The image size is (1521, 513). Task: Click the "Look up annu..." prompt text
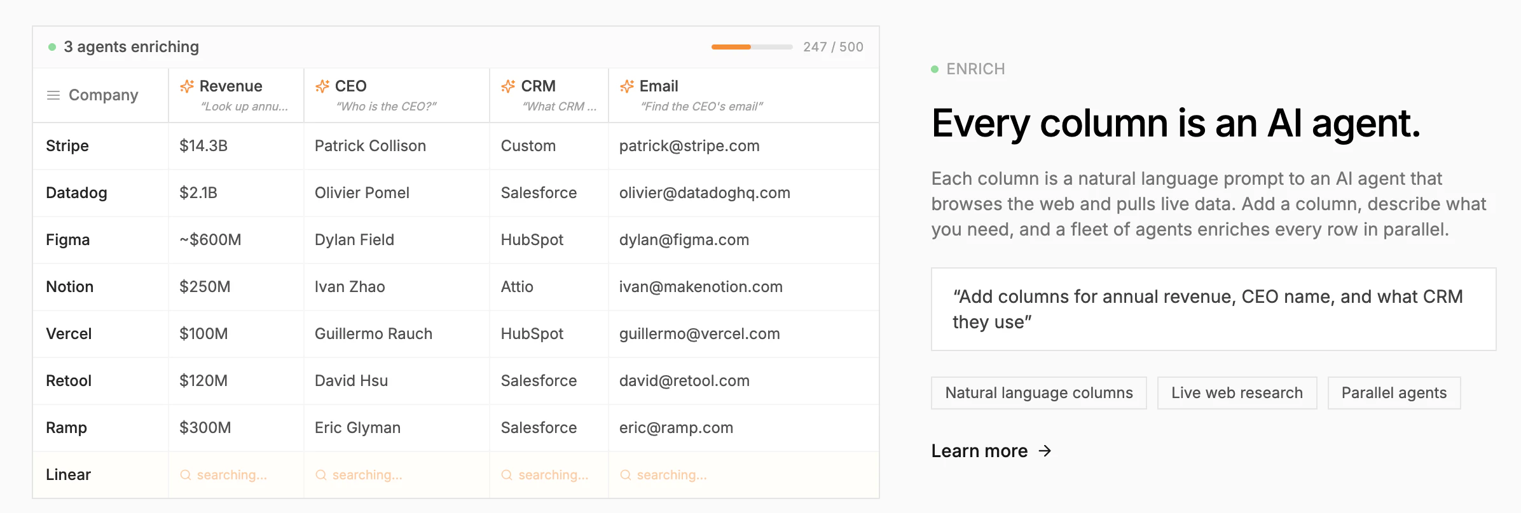tap(244, 107)
